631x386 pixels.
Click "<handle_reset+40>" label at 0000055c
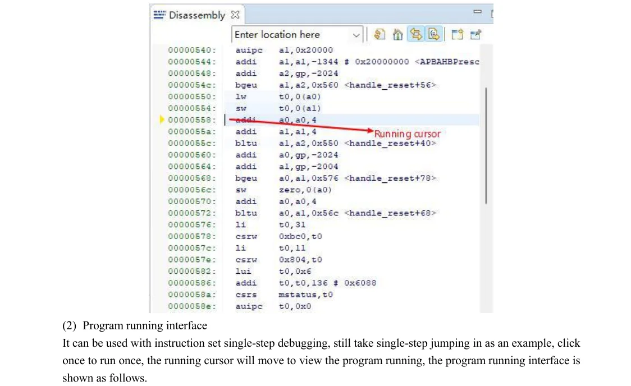(390, 143)
